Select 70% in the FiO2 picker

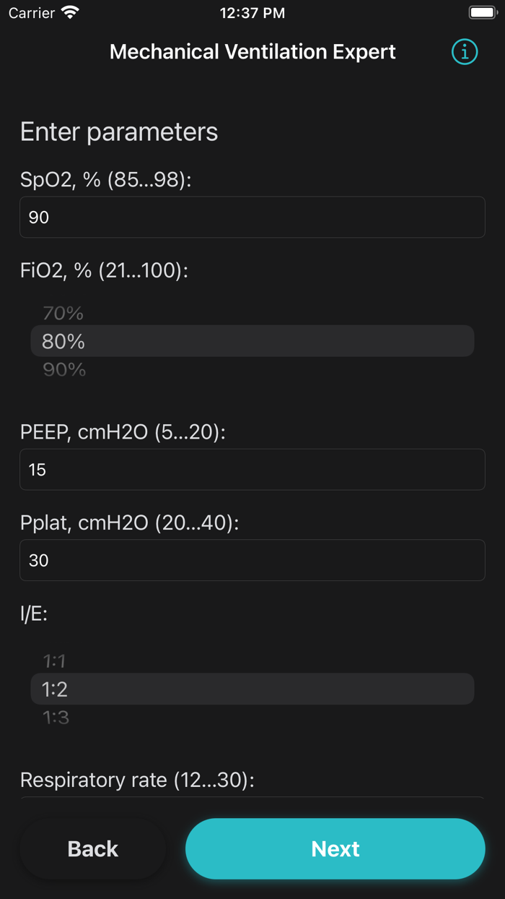coord(63,314)
